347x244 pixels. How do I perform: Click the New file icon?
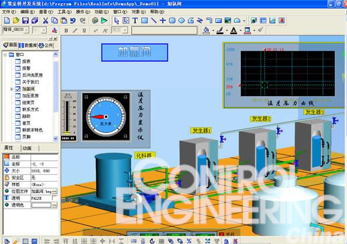point(7,20)
